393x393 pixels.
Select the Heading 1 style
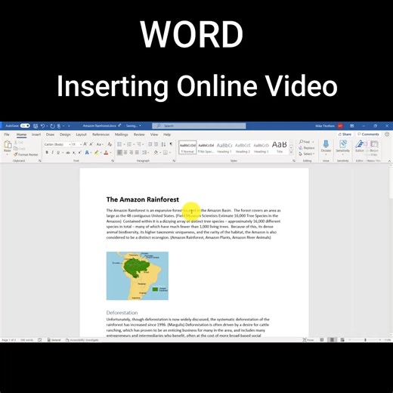224,147
